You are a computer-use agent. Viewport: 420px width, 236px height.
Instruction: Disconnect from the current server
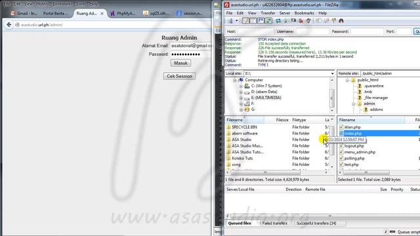coord(301,21)
